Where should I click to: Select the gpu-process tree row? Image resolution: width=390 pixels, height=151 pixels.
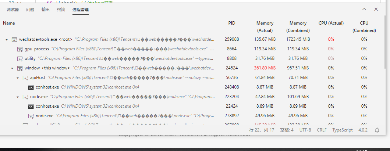[192, 49]
